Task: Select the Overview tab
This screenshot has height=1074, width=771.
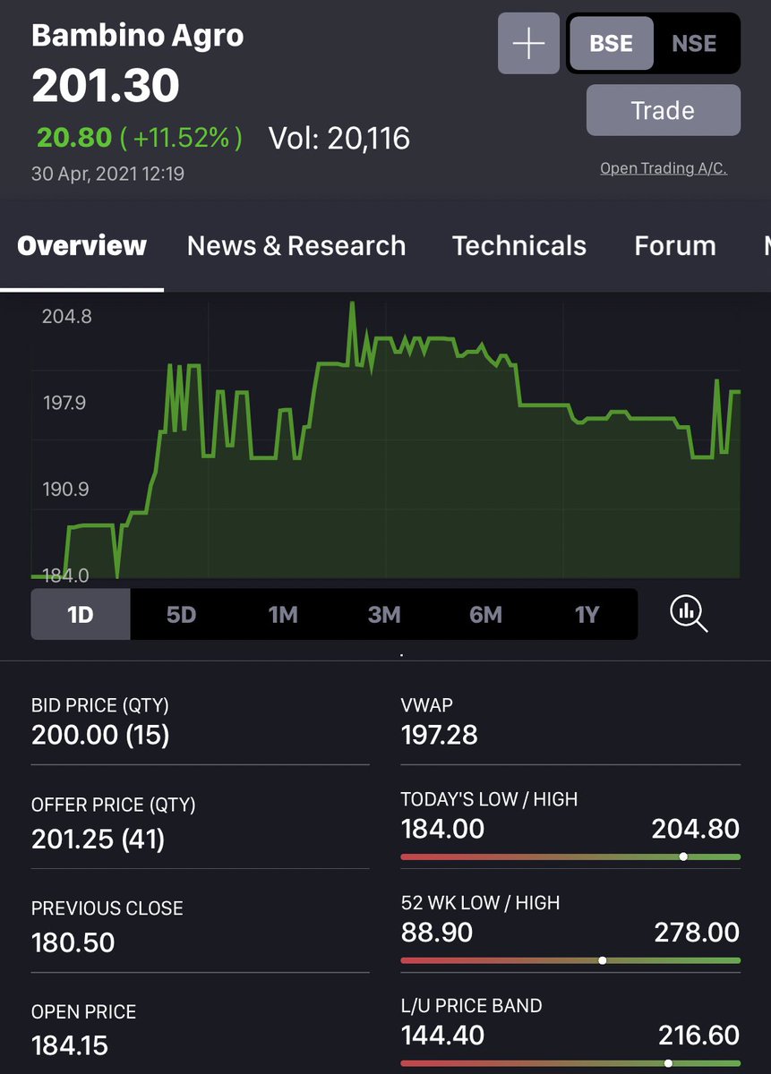Action: click(81, 246)
